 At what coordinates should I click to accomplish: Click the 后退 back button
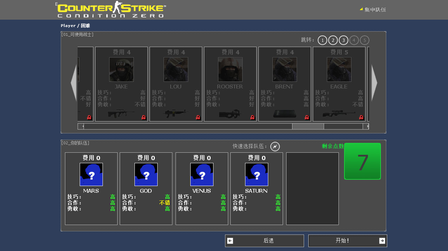pyautogui.click(x=264, y=241)
